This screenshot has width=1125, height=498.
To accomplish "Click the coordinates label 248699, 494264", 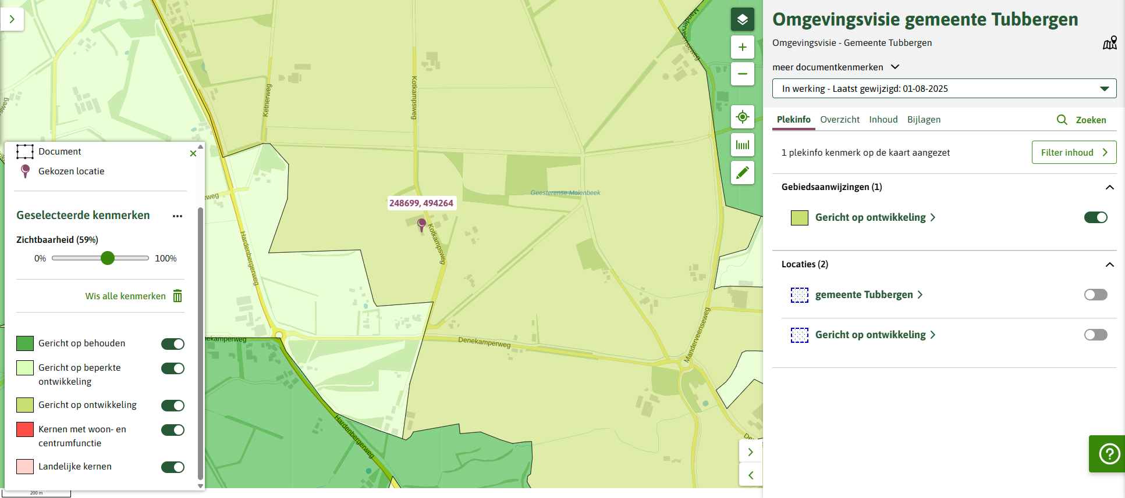I will 421,203.
